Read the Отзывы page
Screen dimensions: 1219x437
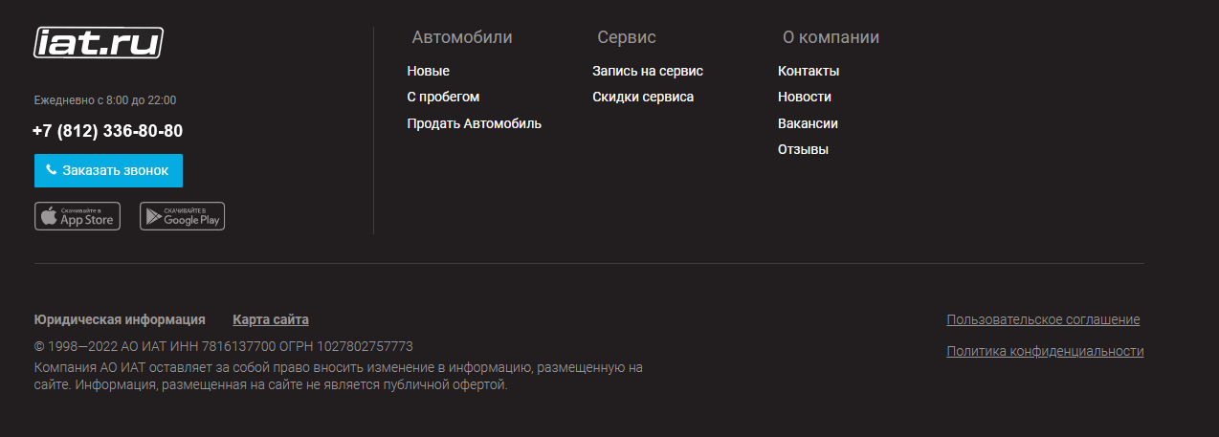coord(803,149)
